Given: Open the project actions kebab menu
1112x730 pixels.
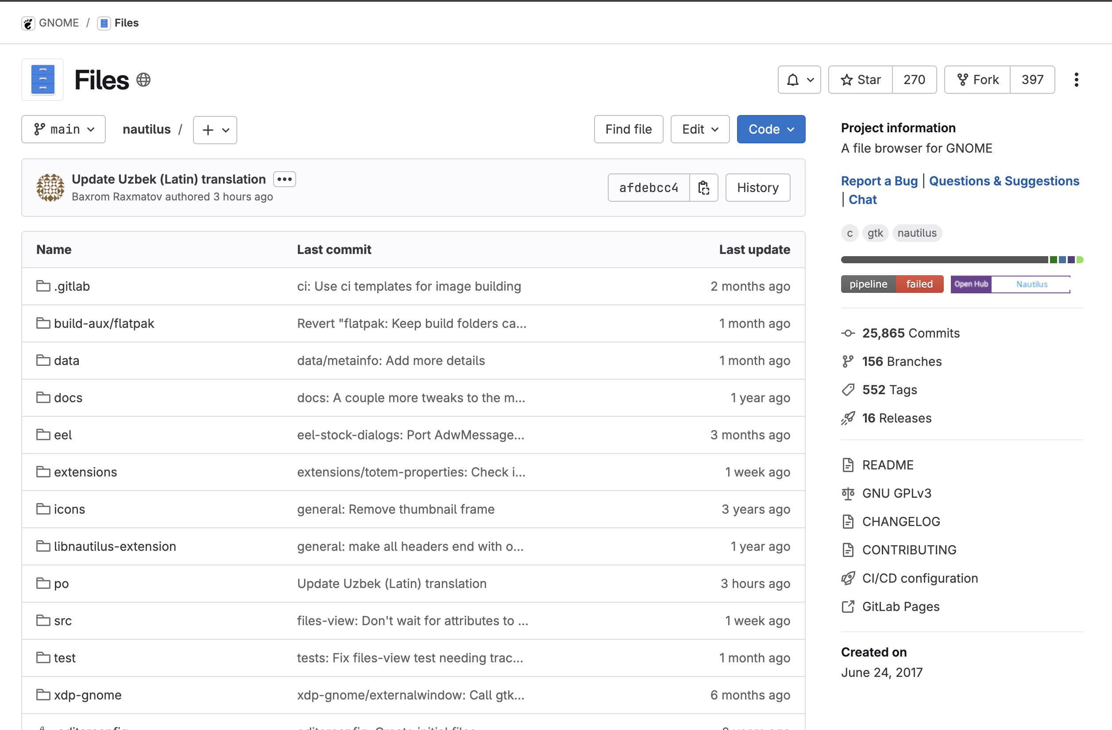Looking at the screenshot, I should pyautogui.click(x=1076, y=80).
